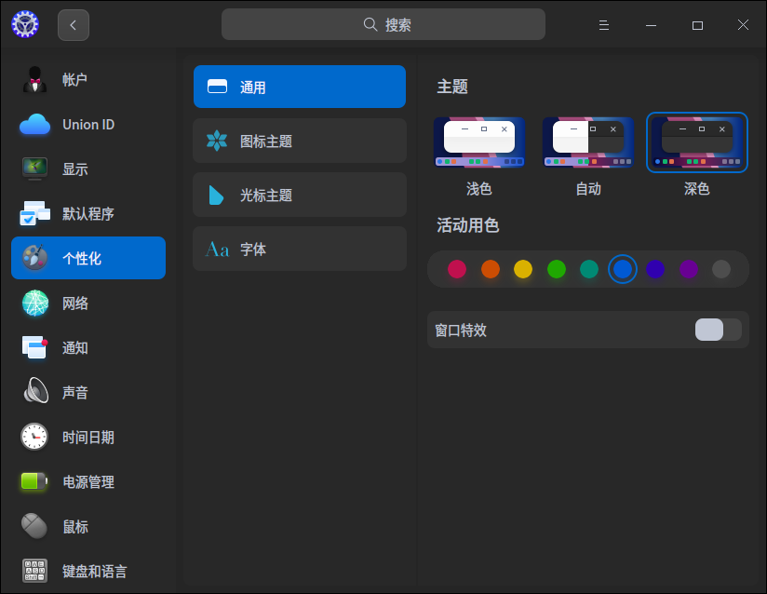The width and height of the screenshot is (767, 594).
Task: Click the back navigation arrow
Action: click(x=74, y=24)
